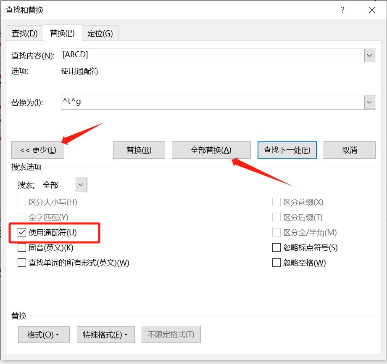Select the 替换(P) tab
Viewport: 387px width, 364px height.
click(62, 33)
